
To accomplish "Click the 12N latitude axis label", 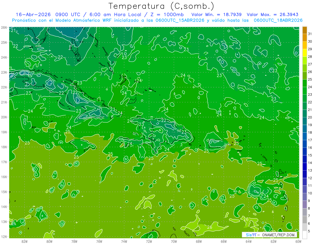I will [4, 237].
